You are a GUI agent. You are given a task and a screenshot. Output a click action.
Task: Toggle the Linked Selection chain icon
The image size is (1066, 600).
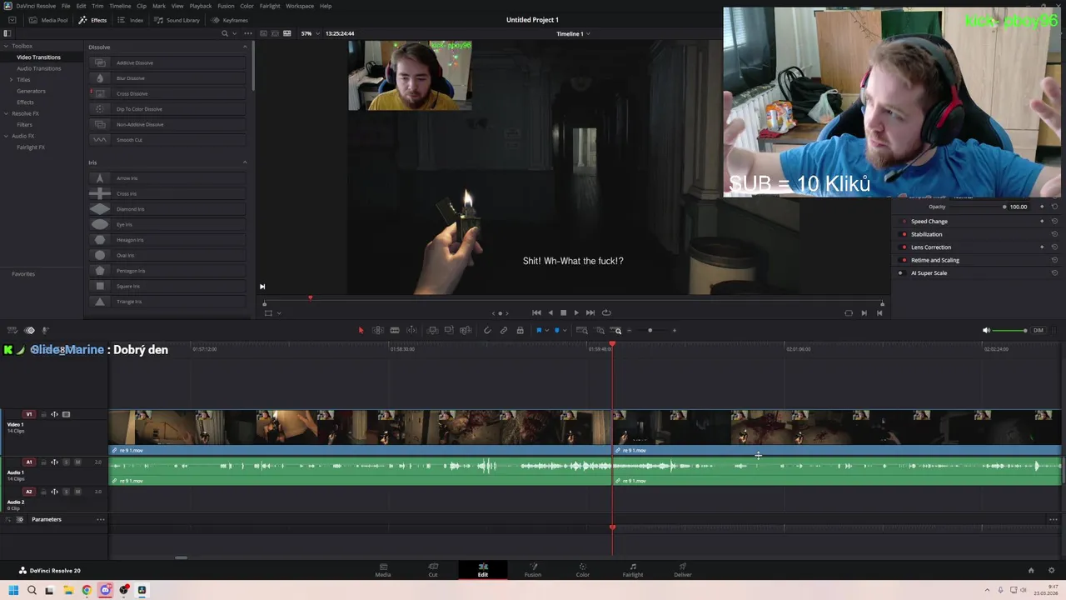coord(504,331)
